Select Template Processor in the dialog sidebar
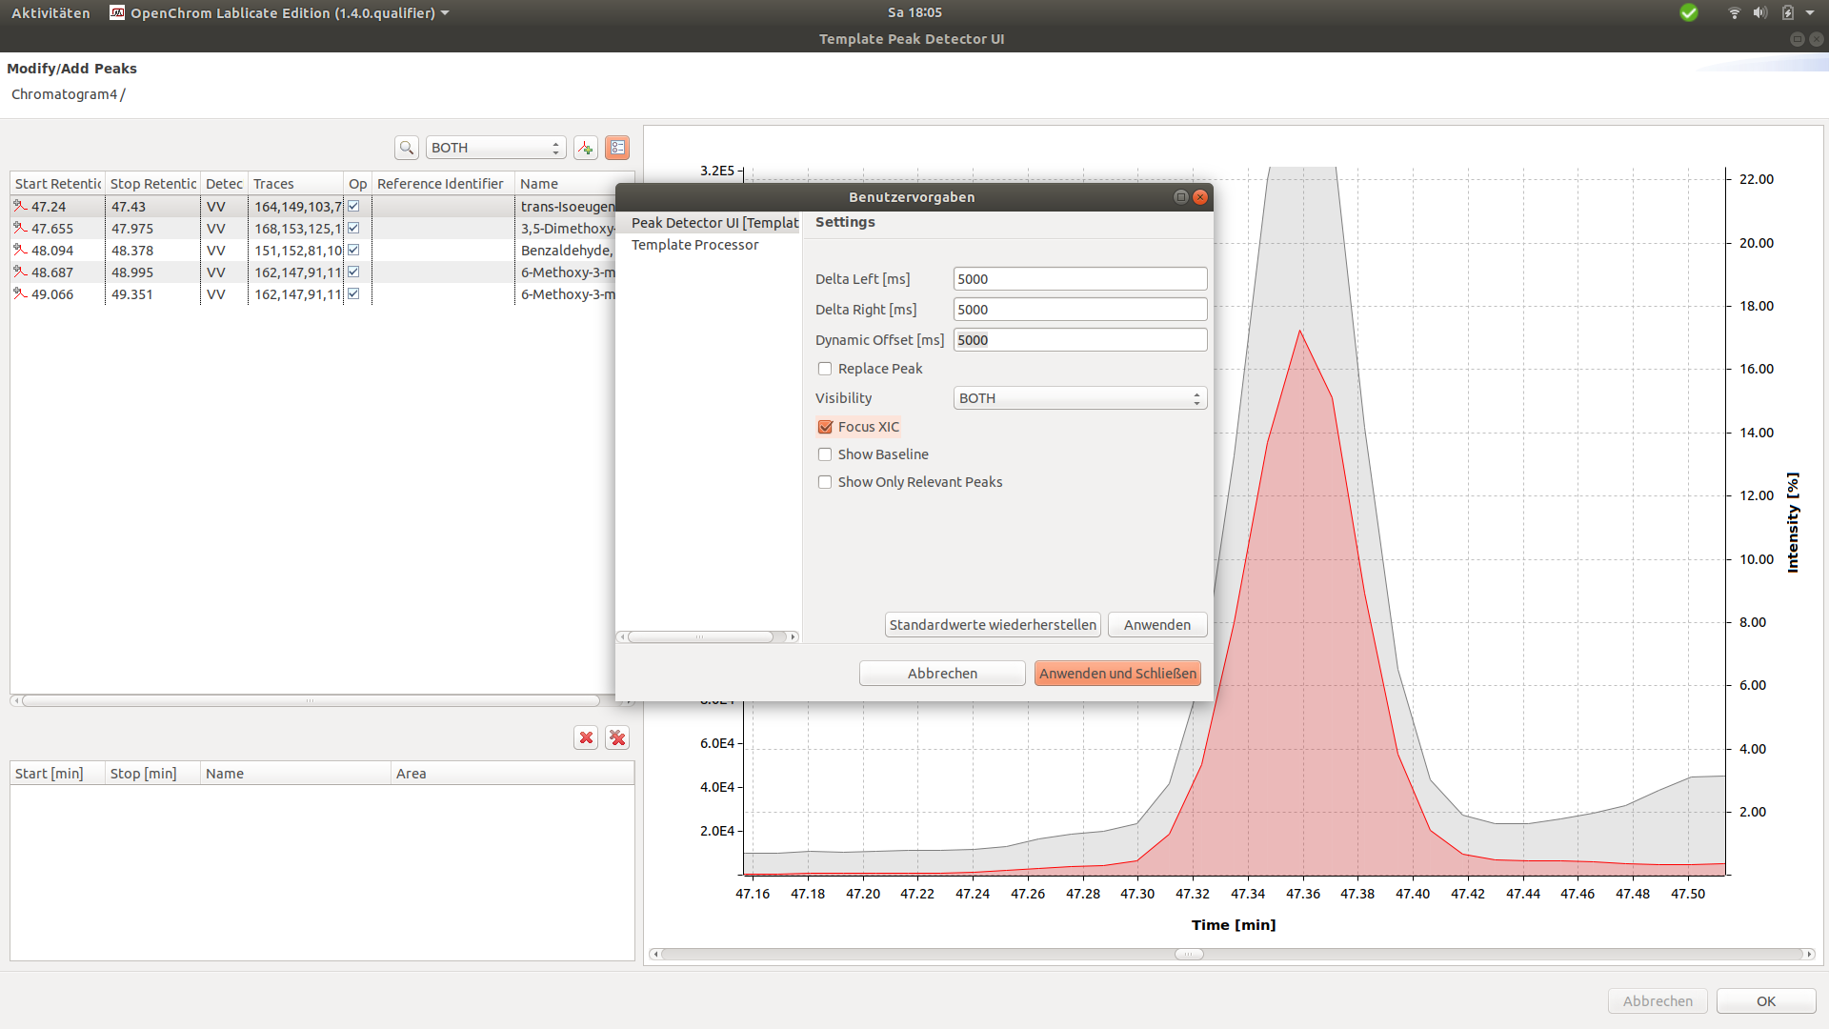 pos(695,245)
